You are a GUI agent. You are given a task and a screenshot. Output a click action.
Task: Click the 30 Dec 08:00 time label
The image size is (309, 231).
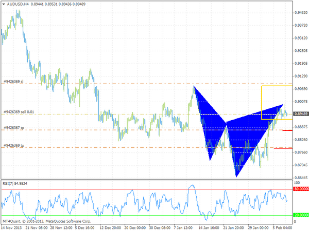pos(160,228)
